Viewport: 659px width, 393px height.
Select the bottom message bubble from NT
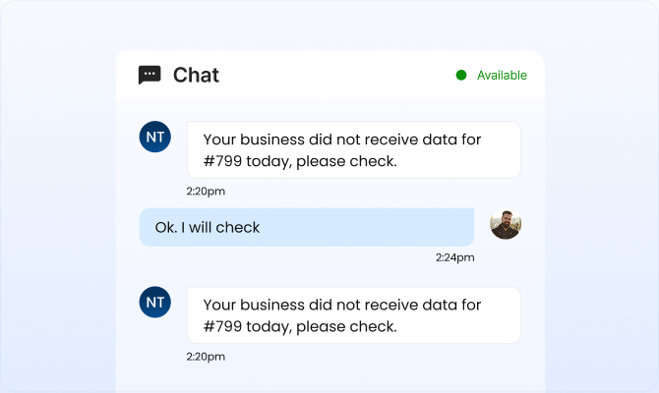tap(354, 314)
